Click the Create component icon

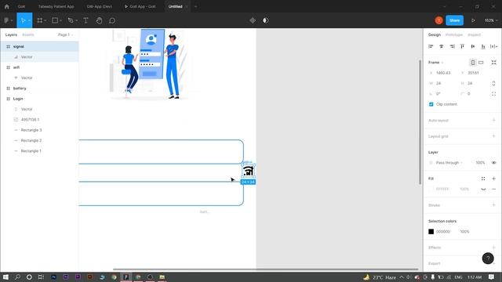coord(253,20)
